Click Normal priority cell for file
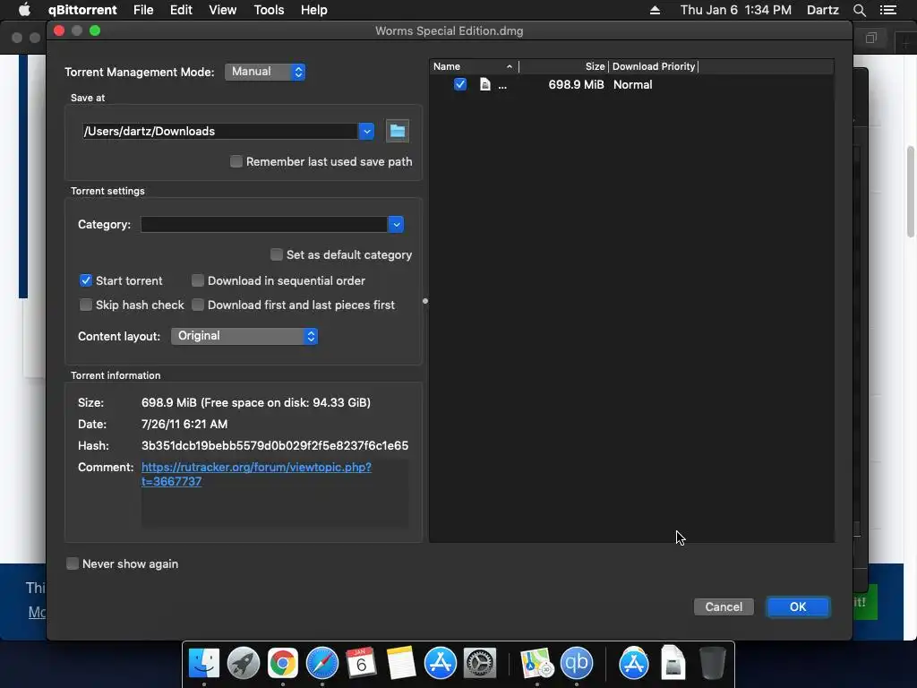The height and width of the screenshot is (688, 917). click(x=633, y=84)
